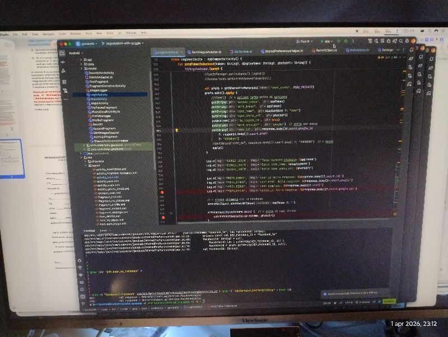The width and height of the screenshot is (448, 337).
Task: Open the app run configuration dropdown
Action: (327, 41)
